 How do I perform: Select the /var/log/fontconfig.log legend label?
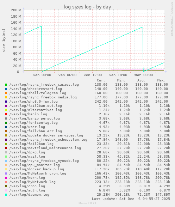coord(33,123)
